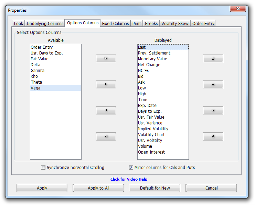
Task: Move selected column to top
Action: 213,58
